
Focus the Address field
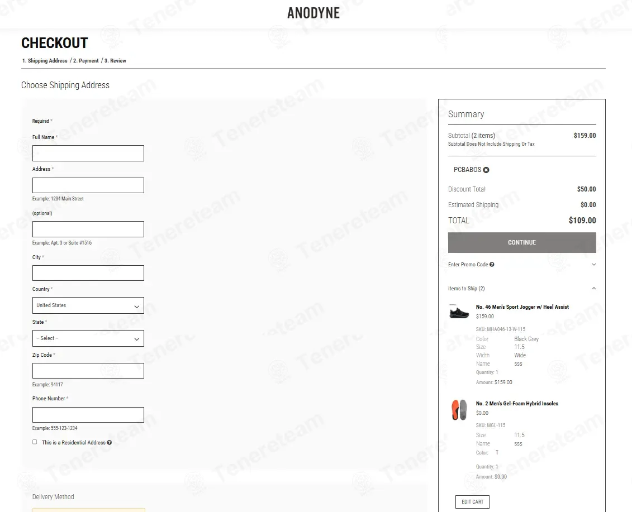(x=88, y=185)
